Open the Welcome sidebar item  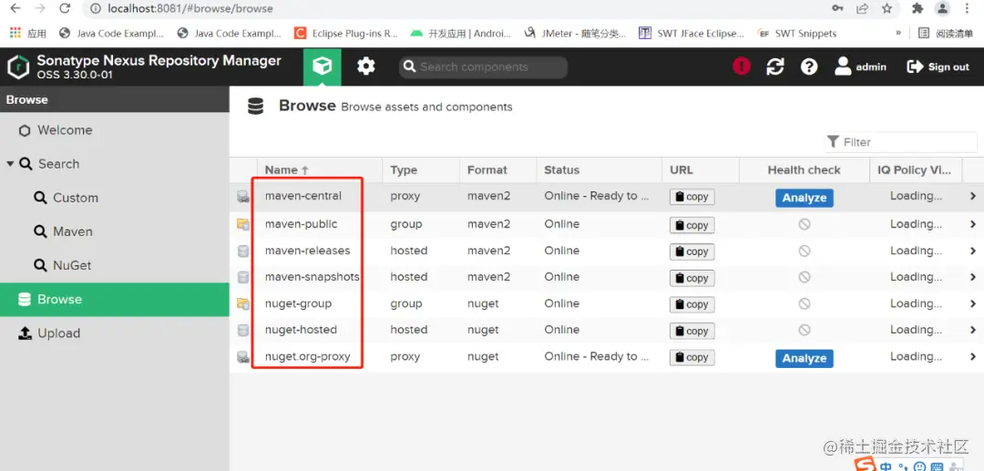point(114,130)
